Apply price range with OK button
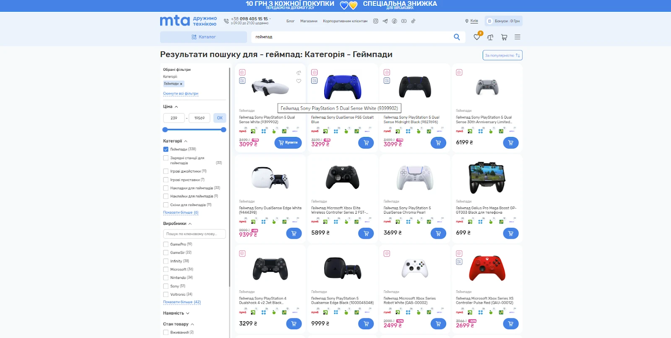 click(220, 118)
